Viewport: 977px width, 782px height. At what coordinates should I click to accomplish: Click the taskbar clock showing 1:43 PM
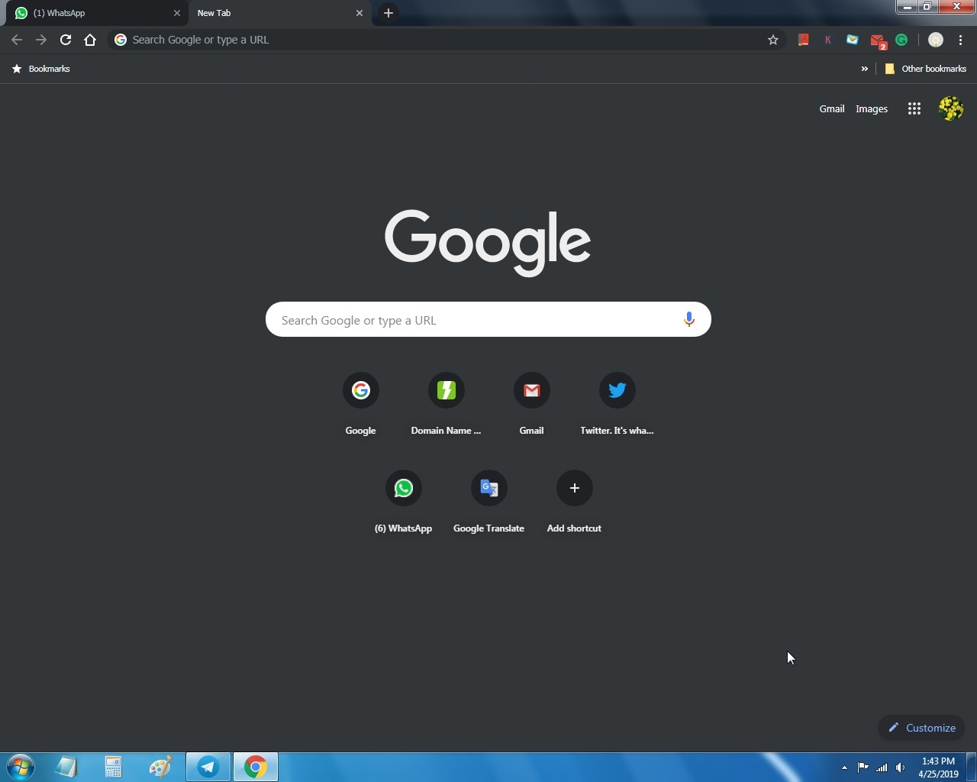point(938,767)
